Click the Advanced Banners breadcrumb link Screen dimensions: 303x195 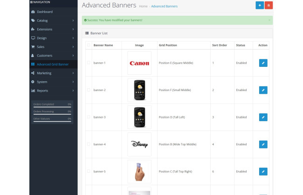point(164,6)
